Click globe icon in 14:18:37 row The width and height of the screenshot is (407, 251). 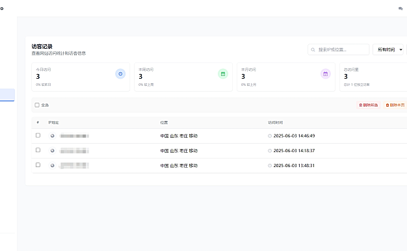pyautogui.click(x=53, y=151)
